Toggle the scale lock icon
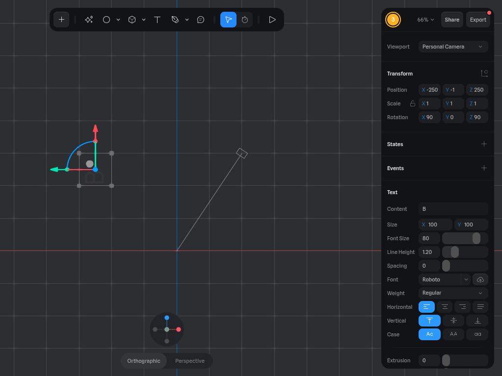Viewport: 502px width, 376px height. pyautogui.click(x=413, y=103)
